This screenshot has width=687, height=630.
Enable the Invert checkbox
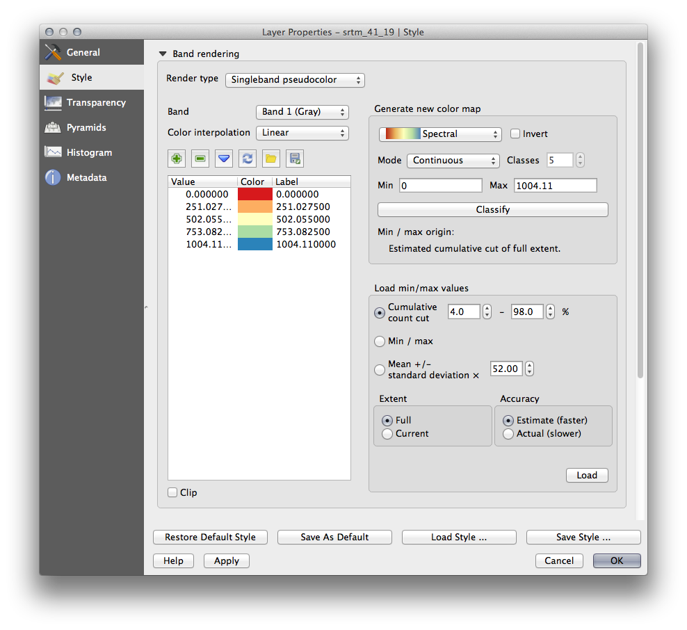point(517,134)
